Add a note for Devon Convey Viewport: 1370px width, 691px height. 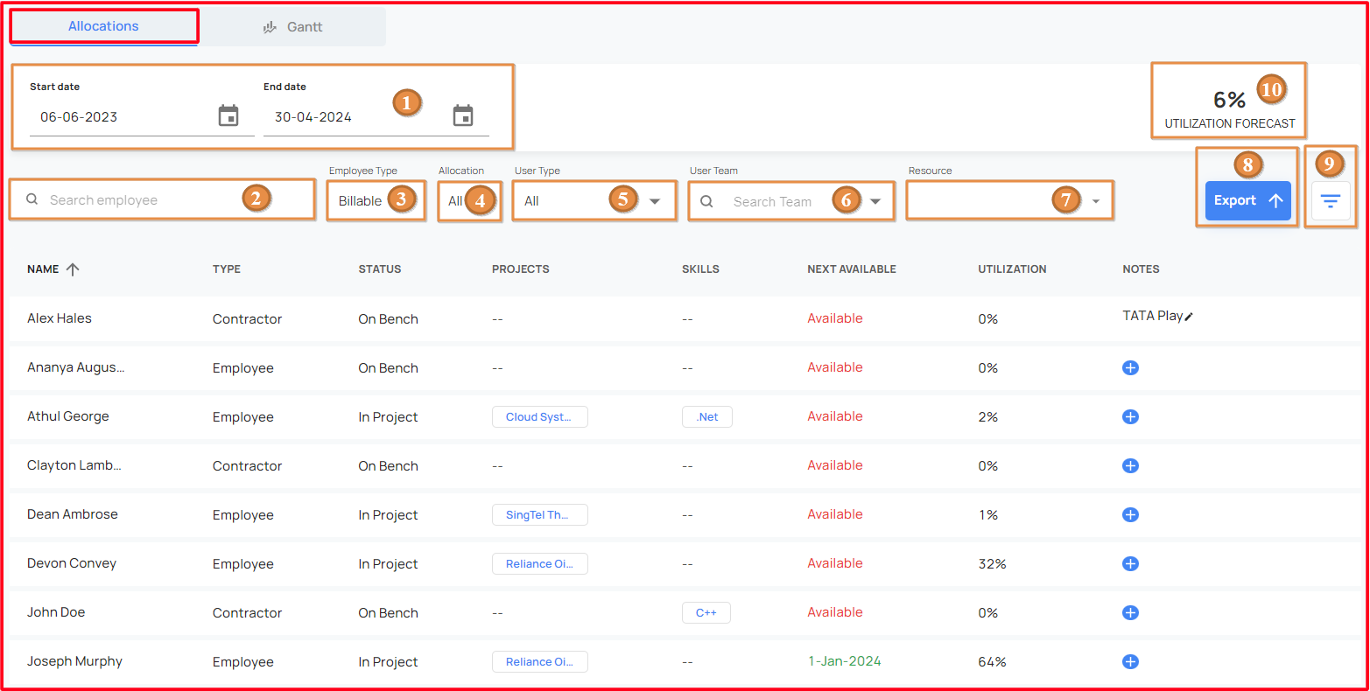coord(1130,564)
